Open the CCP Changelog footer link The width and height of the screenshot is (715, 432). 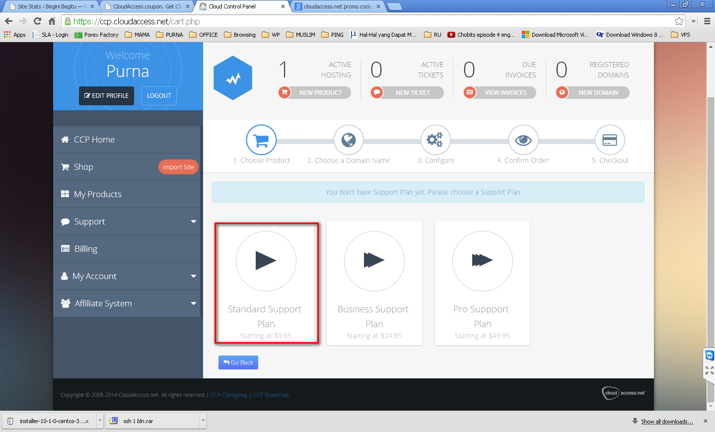[x=229, y=395]
